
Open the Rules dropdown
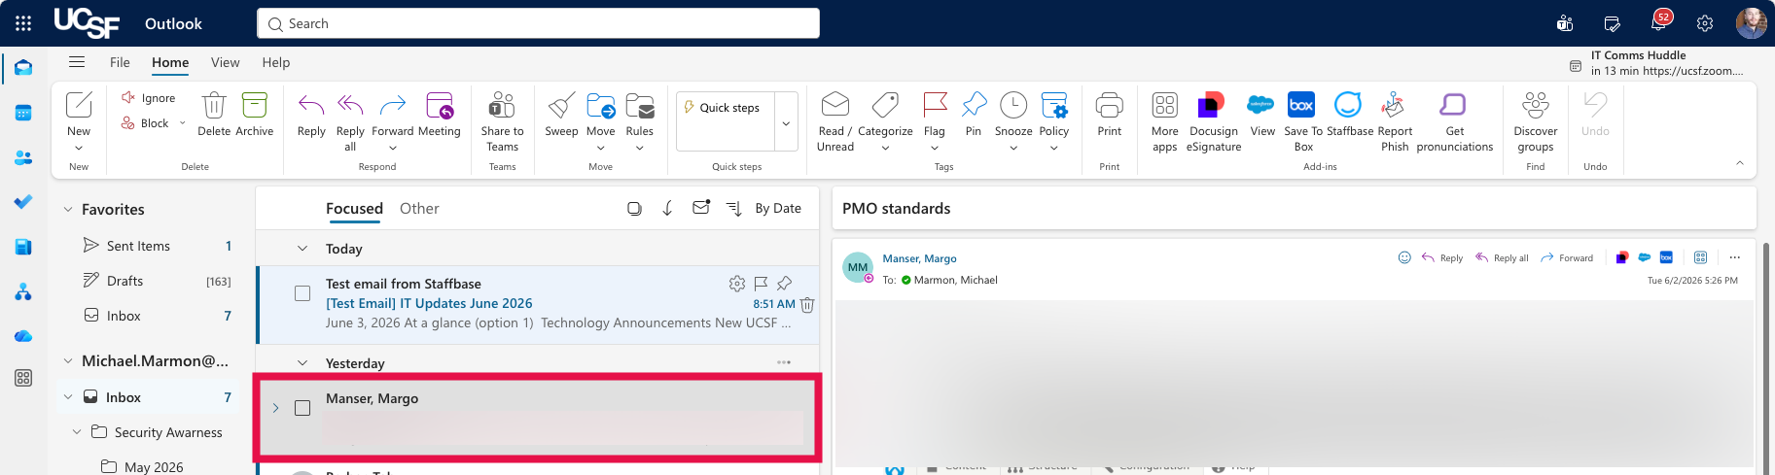click(640, 148)
